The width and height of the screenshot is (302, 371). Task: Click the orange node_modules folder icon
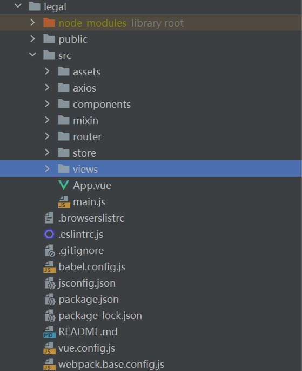pos(49,23)
